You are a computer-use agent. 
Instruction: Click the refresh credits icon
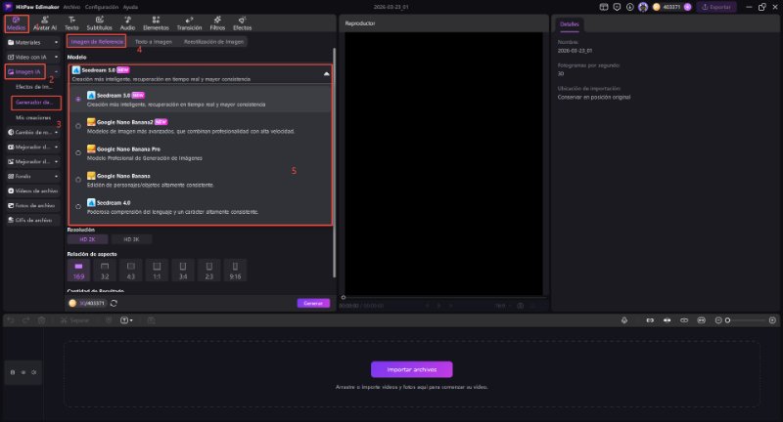pos(115,303)
